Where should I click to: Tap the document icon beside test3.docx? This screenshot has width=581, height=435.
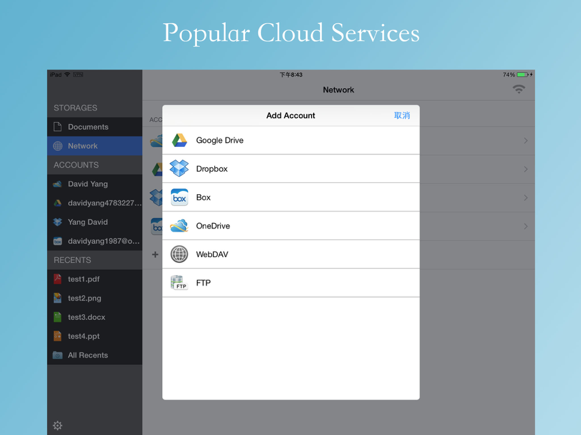coord(58,317)
